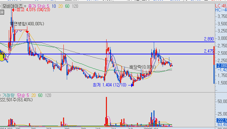
Task: Click the 2,890 line price label
Action: [x=209, y=39]
